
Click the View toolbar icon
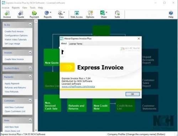pyautogui.click(x=61, y=15)
